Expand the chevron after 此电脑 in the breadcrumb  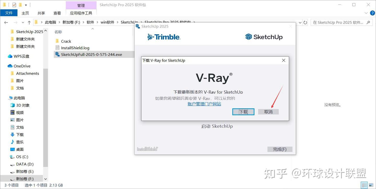(x=59, y=22)
